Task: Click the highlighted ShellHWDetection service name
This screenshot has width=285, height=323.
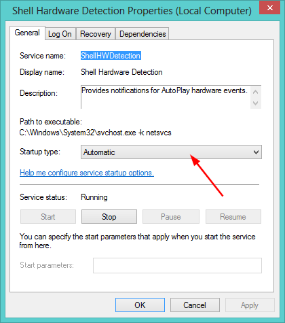Action: tap(111, 56)
